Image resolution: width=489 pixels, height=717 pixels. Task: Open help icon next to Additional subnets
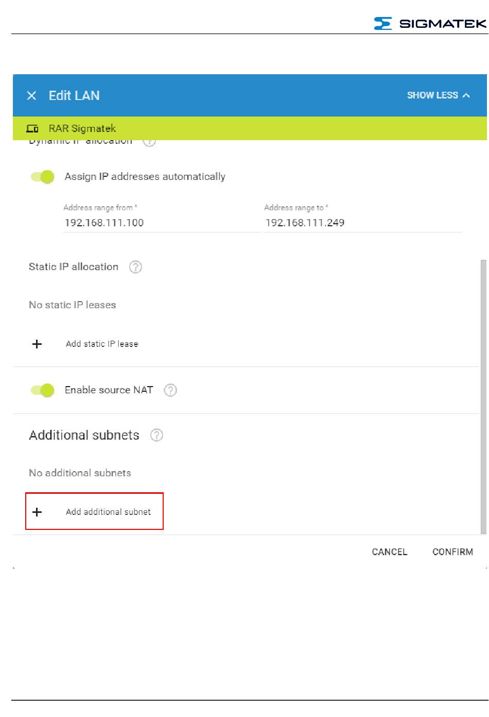pos(156,435)
